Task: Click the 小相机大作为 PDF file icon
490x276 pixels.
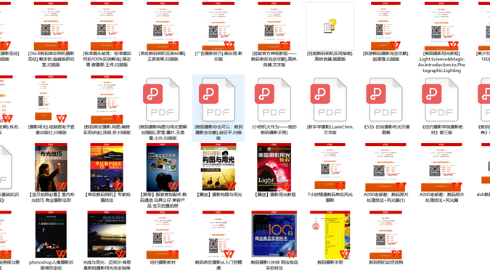Action: pos(274,100)
